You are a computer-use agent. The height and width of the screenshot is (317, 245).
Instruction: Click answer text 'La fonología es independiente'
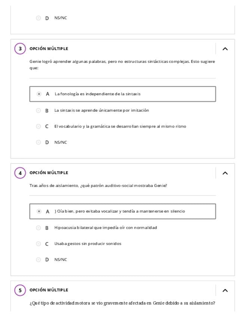point(98,94)
